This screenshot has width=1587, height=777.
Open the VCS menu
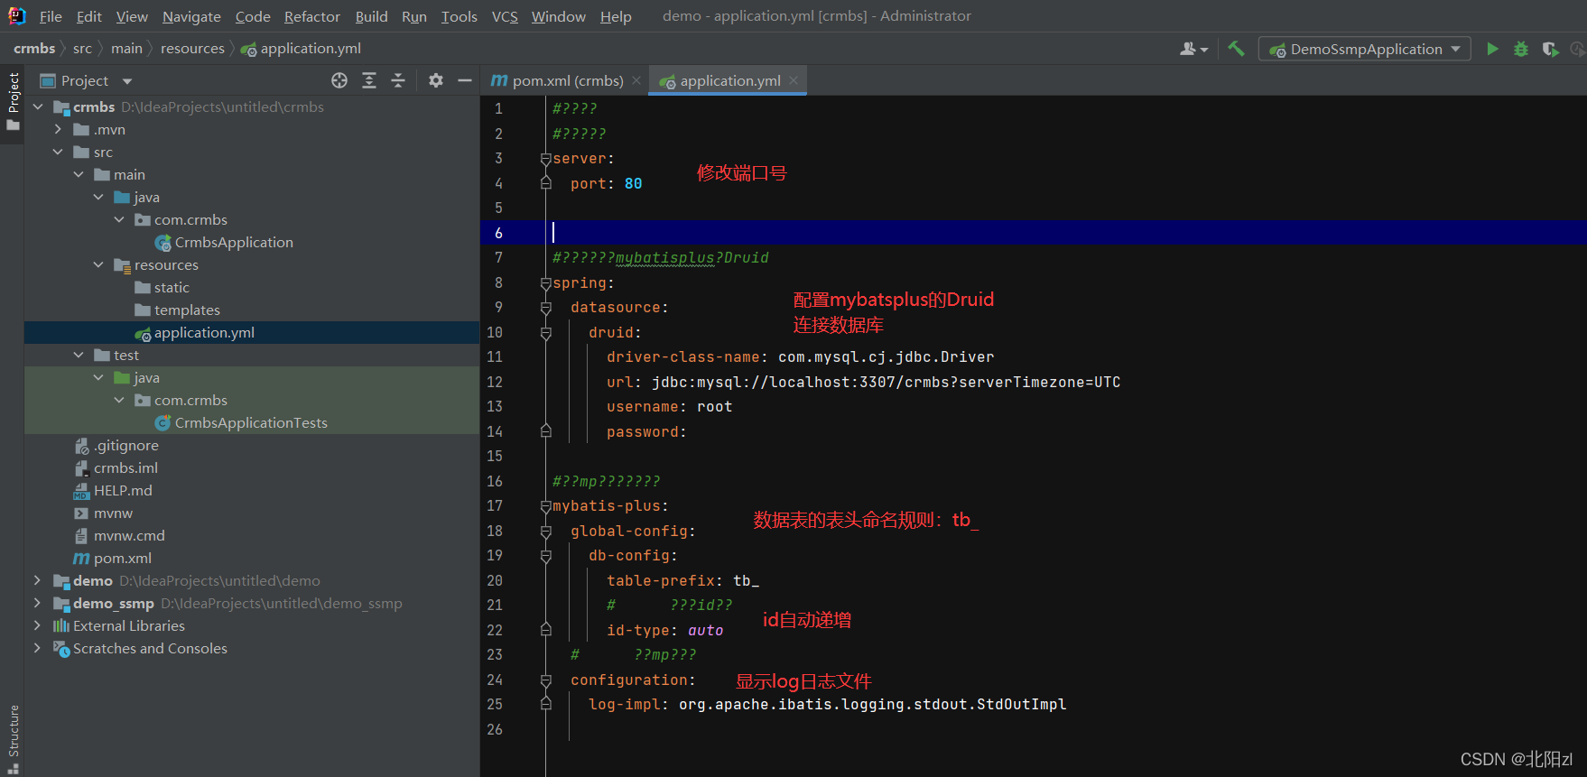coord(505,16)
